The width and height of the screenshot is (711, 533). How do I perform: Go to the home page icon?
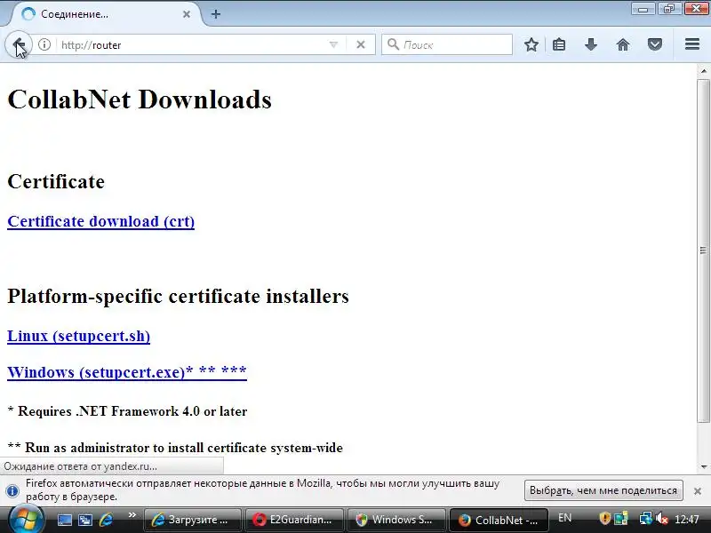coord(623,44)
